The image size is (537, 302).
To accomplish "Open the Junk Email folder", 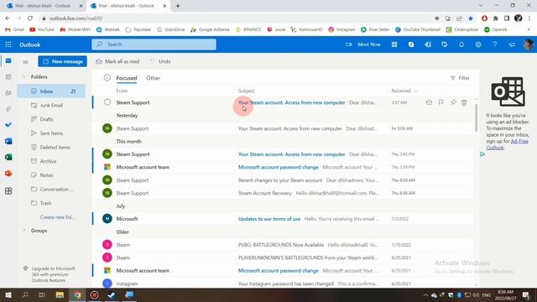I will pyautogui.click(x=51, y=105).
